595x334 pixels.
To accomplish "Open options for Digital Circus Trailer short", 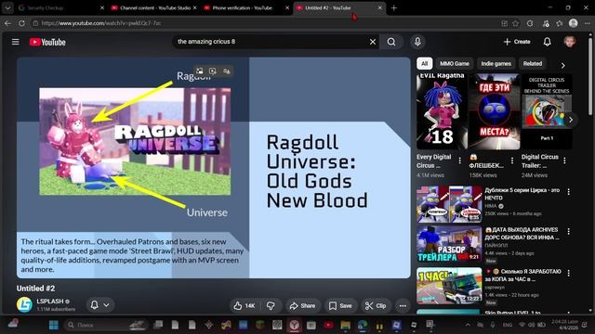I will point(564,161).
